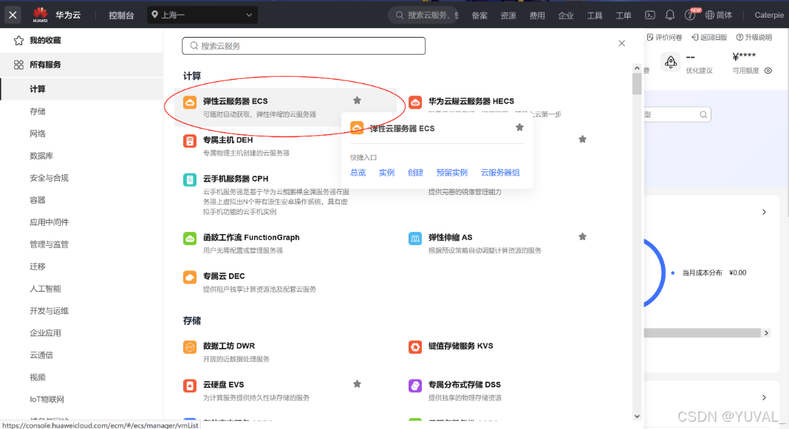
Task: Click the 函数工作流 FunctionGraph icon
Action: tap(190, 238)
